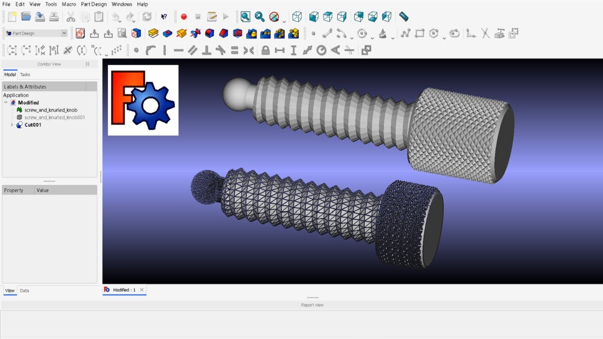The height and width of the screenshot is (339, 603).
Task: Click the Radius constraint icon
Action: click(321, 50)
